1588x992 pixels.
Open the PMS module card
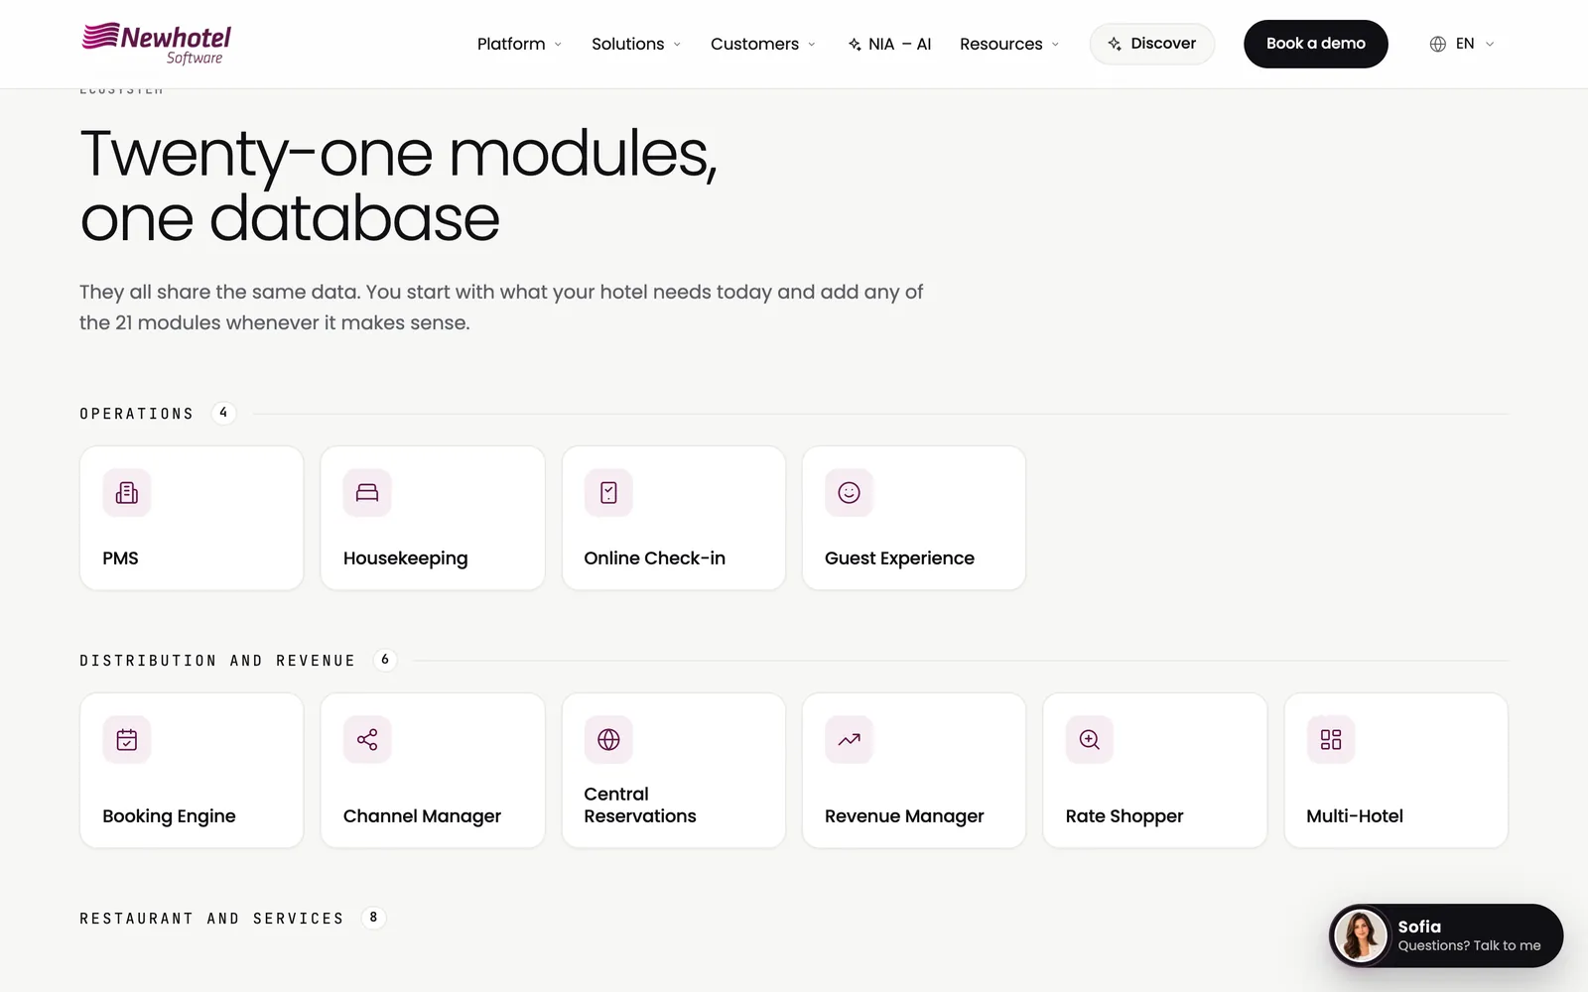click(192, 518)
